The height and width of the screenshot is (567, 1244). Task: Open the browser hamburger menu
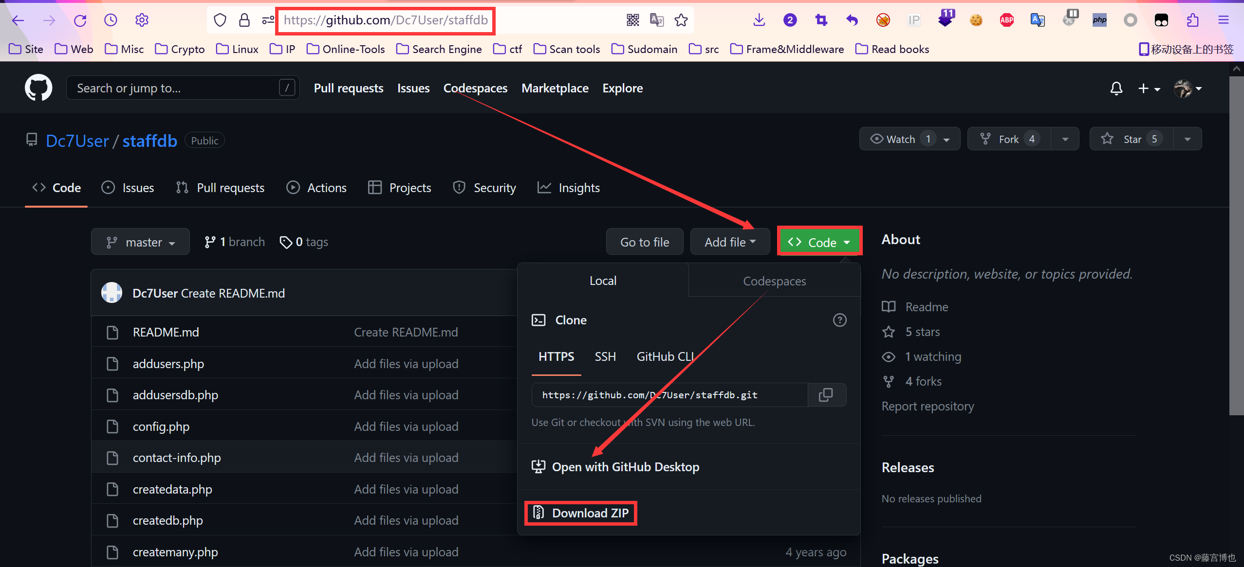(x=1224, y=20)
